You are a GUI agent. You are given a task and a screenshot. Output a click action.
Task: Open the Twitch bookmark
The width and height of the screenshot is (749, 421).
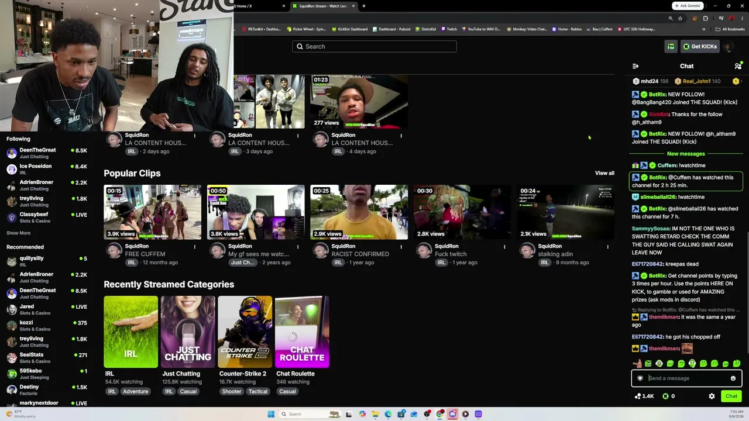(x=449, y=29)
